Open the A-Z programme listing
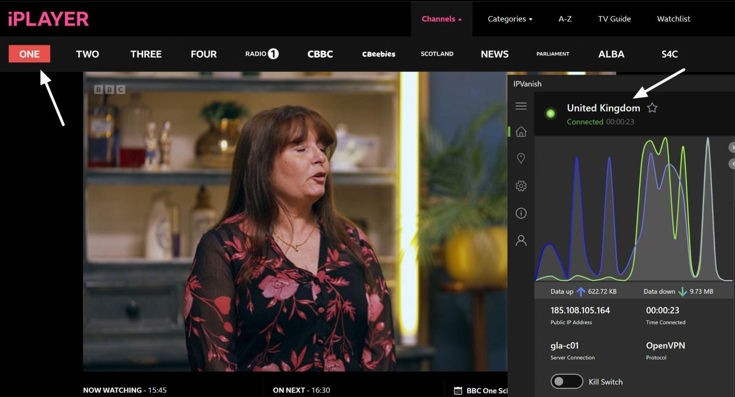This screenshot has width=735, height=397. click(565, 19)
